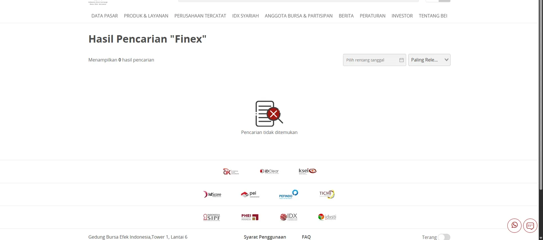Click the TICMI logo

327,194
